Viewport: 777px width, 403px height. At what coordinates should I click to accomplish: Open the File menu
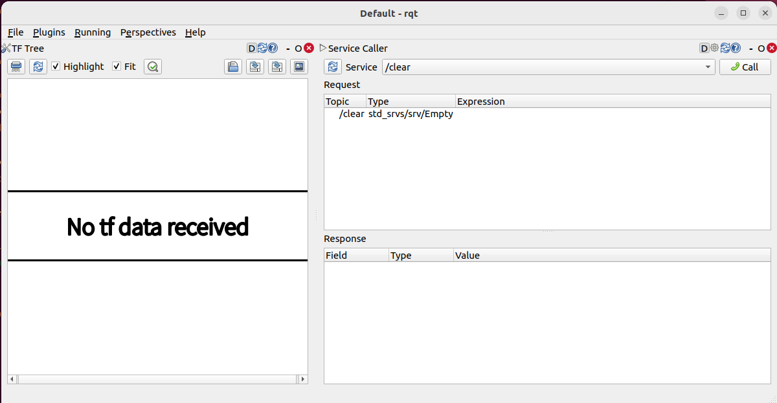pyautogui.click(x=16, y=32)
